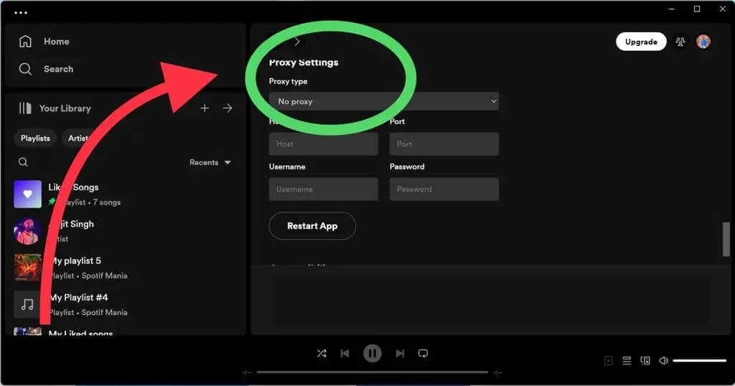Open My Playlist #4 music note cover

[x=28, y=304]
